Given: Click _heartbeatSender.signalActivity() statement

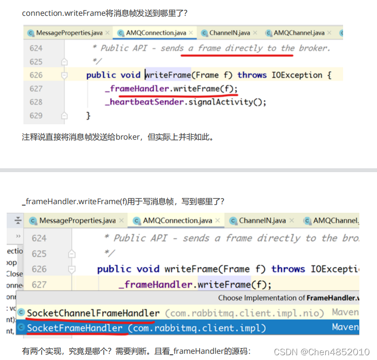Looking at the screenshot, I should point(185,102).
